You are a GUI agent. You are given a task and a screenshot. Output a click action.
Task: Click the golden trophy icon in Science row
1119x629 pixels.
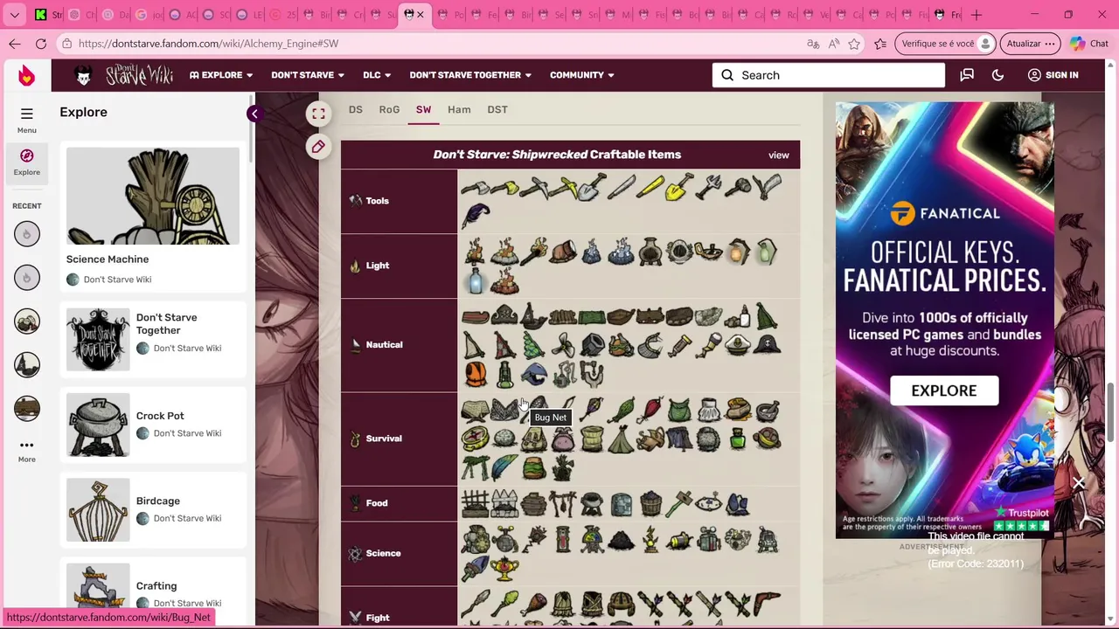point(504,569)
